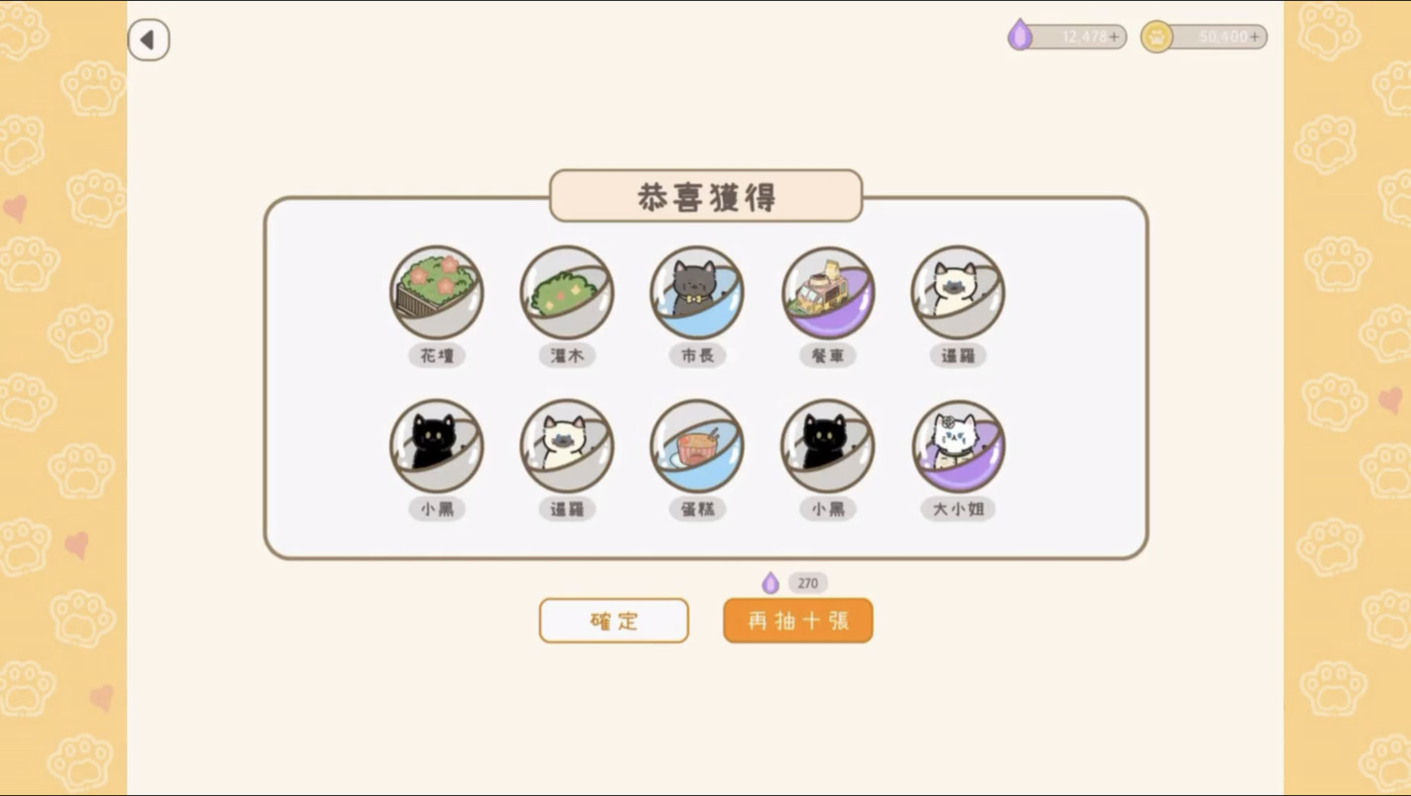The image size is (1411, 796).
Task: Select the top-row 暹羅 Siamese cat capsule
Action: 958,292
